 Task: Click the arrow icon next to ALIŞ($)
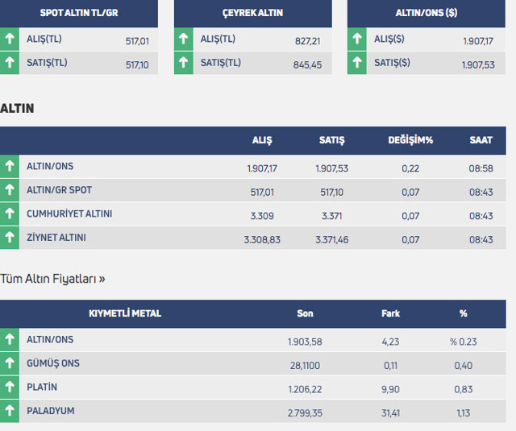point(357,39)
